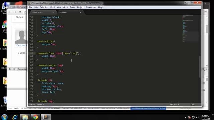Click the .friends li selector line
Viewport: 214px width, 120px height.
(44, 80)
